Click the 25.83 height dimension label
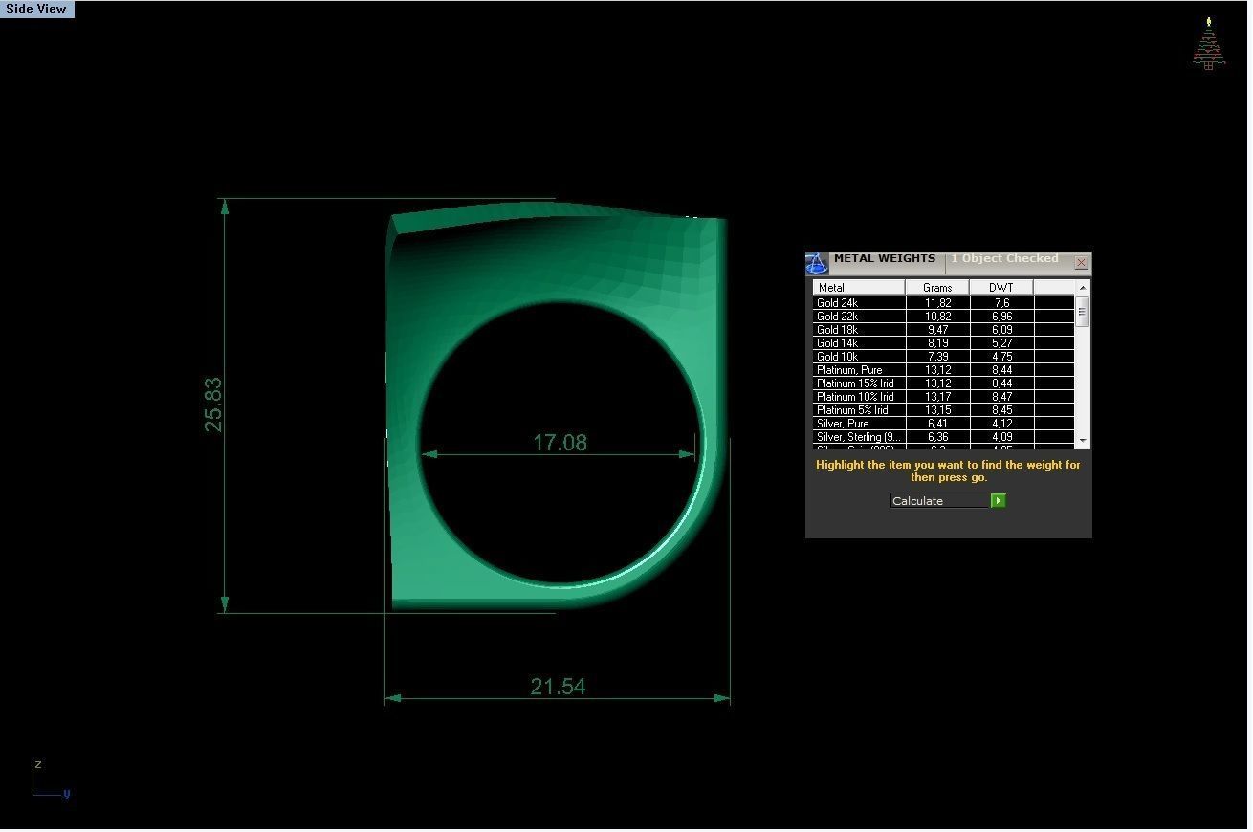The image size is (1253, 832). [213, 405]
